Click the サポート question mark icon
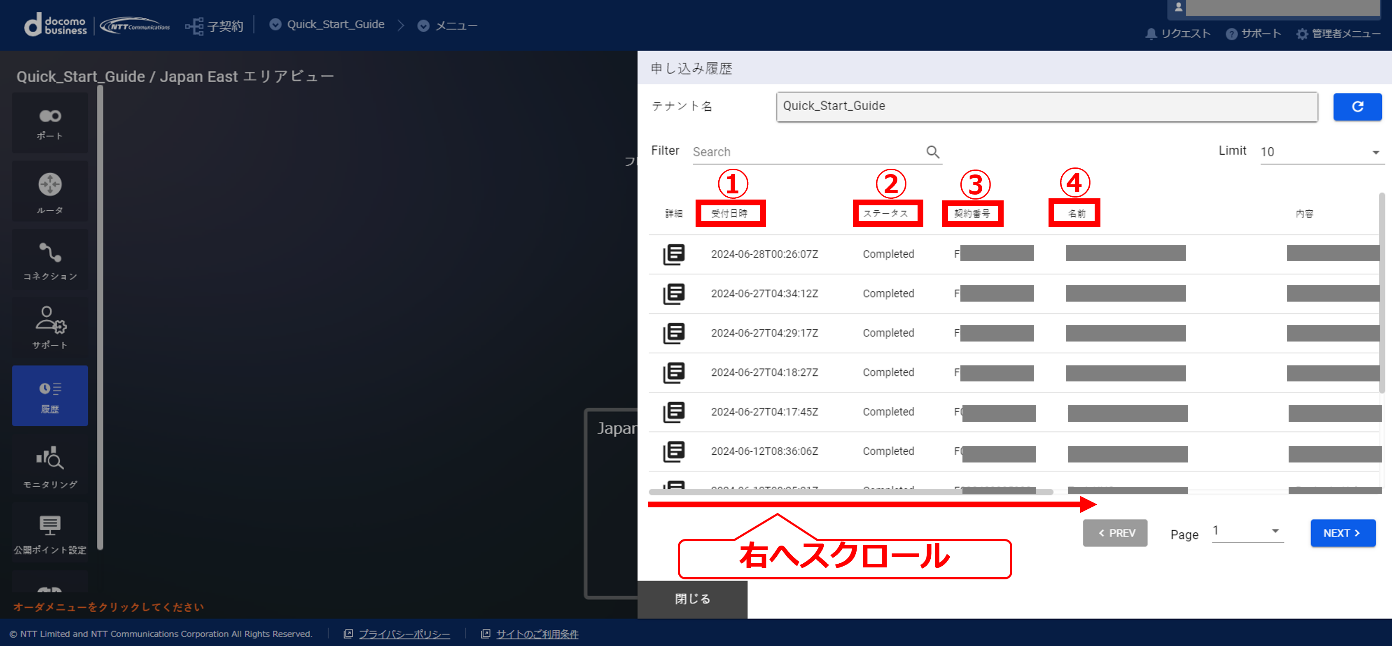The image size is (1392, 646). pyautogui.click(x=1231, y=34)
